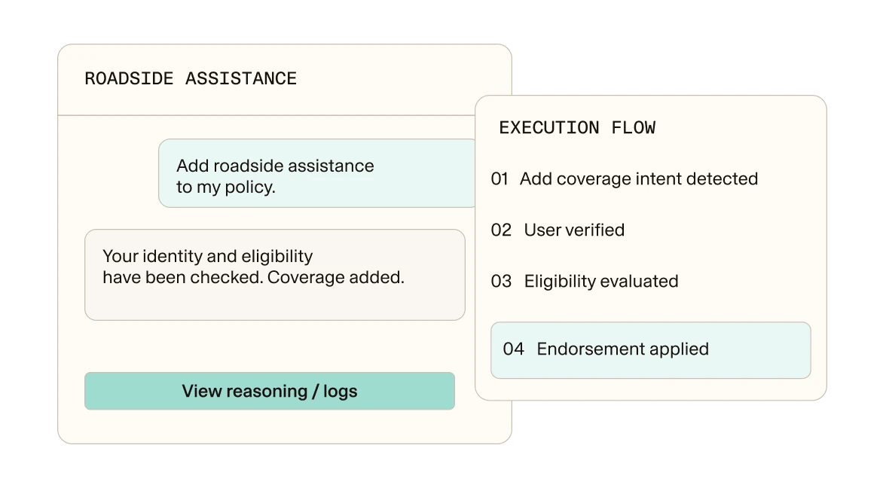
Task: Select the Add roadside assistance message bubble
Action: (318, 173)
